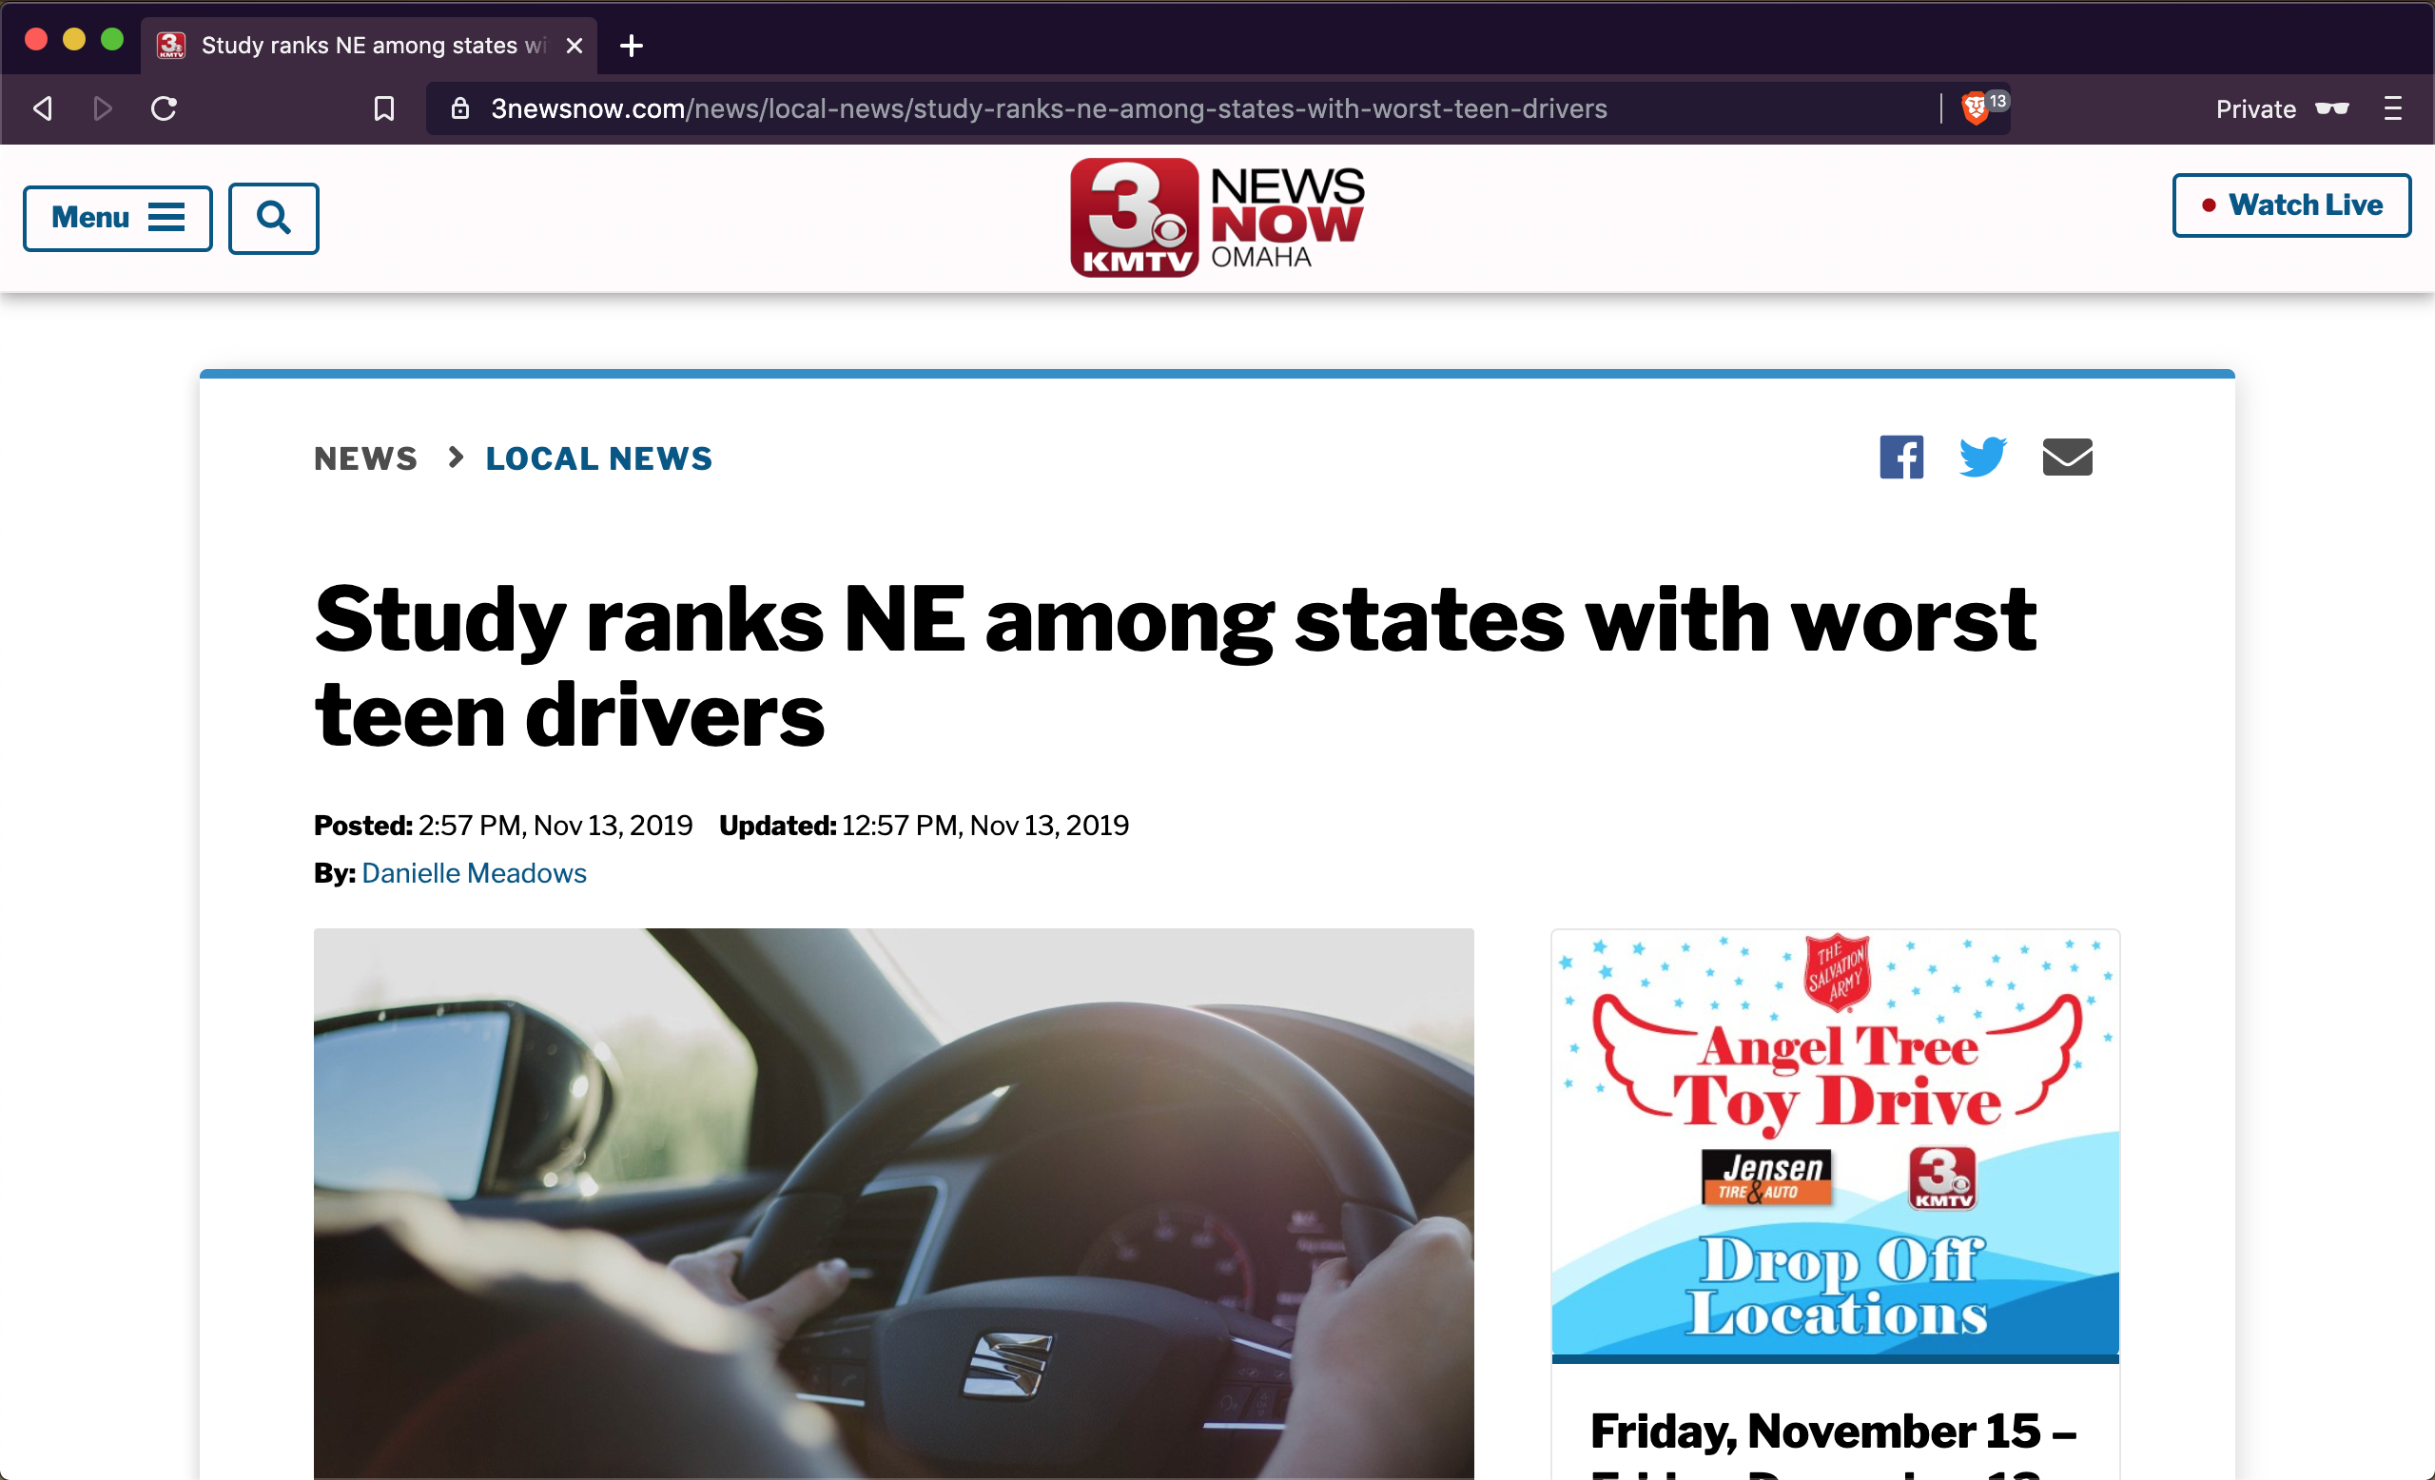Image resolution: width=2435 pixels, height=1480 pixels.
Task: Open author Danielle Meadows' page
Action: click(474, 873)
